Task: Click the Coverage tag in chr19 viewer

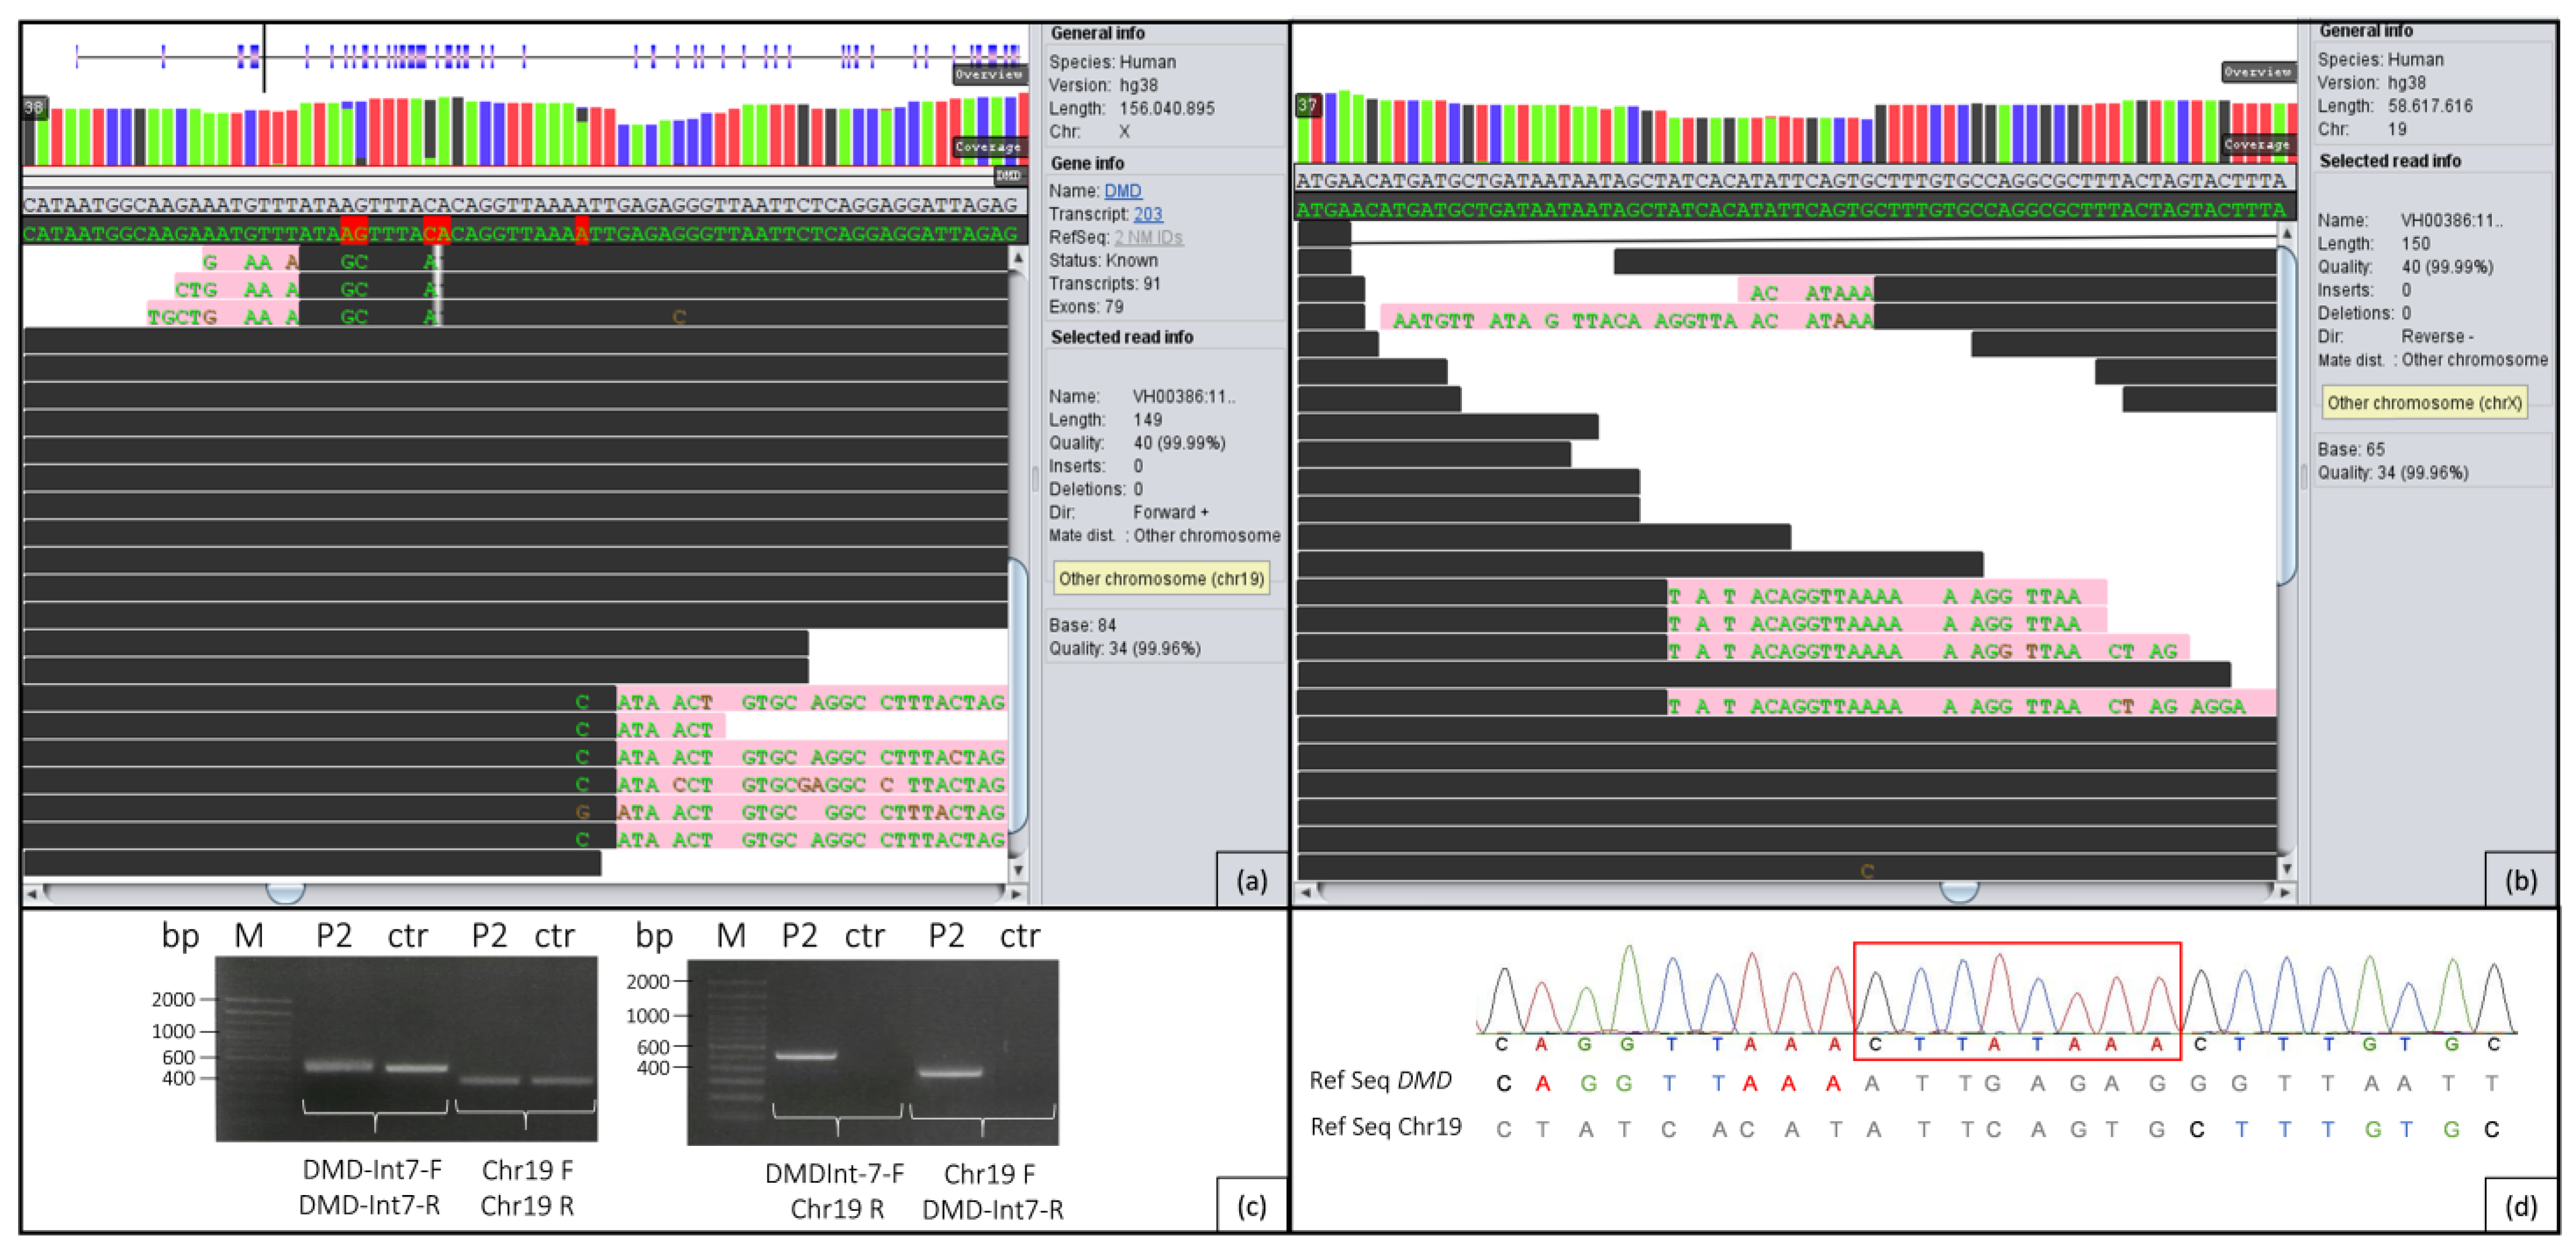Action: tap(2258, 145)
